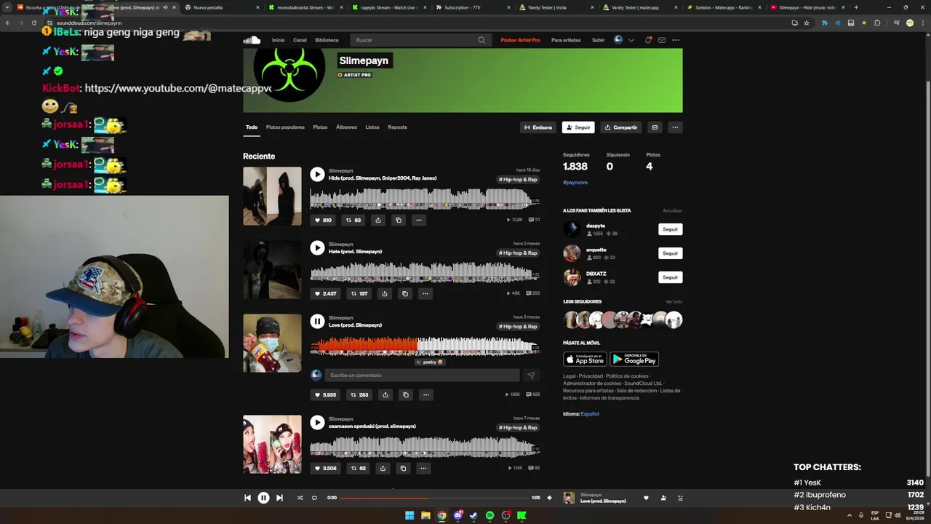
Task: Skip to the next track
Action: tap(279, 498)
